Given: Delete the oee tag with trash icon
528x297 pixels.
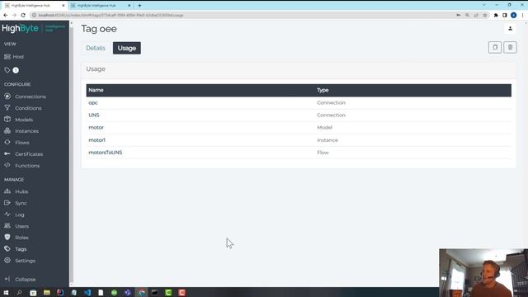Looking at the screenshot, I should tap(510, 48).
